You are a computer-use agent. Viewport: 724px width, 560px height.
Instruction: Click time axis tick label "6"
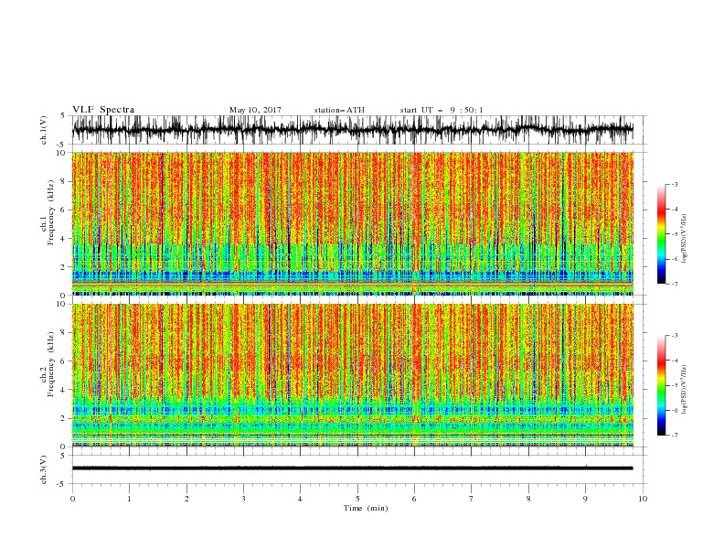coord(414,499)
